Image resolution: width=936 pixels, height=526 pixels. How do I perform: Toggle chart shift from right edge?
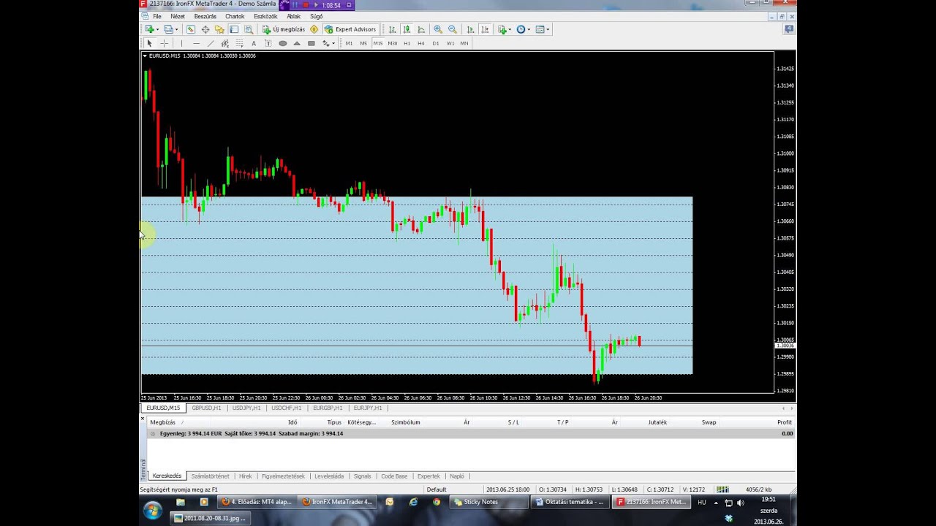tap(485, 29)
